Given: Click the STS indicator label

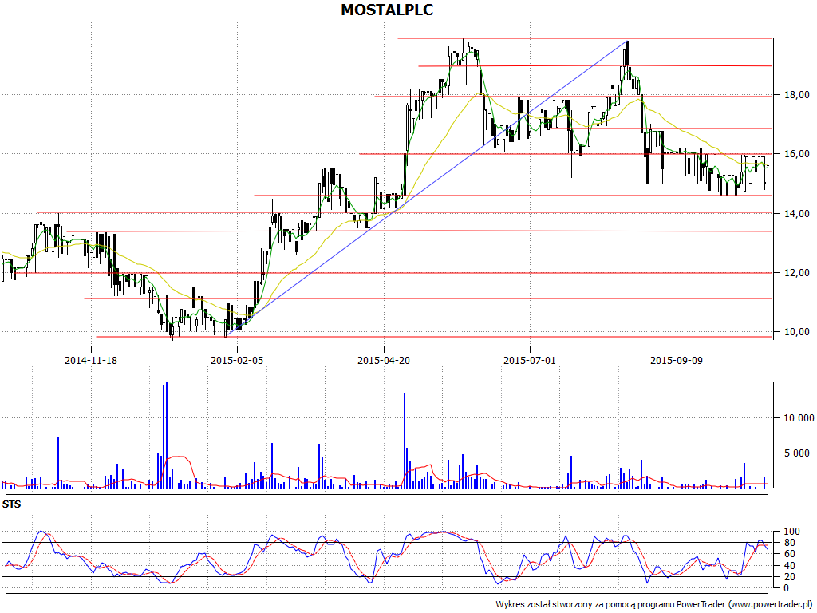Looking at the screenshot, I should [11, 504].
